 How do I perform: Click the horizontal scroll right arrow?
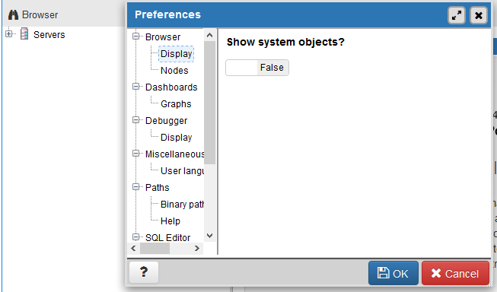pos(197,249)
